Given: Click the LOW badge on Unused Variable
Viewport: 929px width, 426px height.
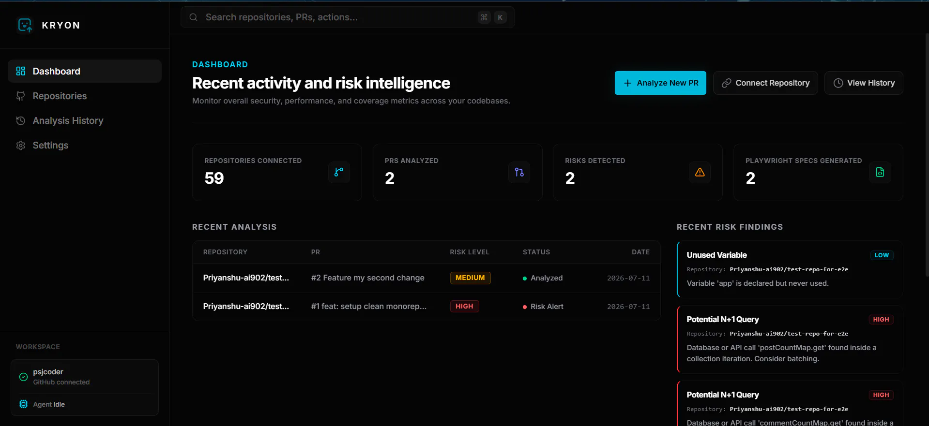Looking at the screenshot, I should [x=882, y=255].
